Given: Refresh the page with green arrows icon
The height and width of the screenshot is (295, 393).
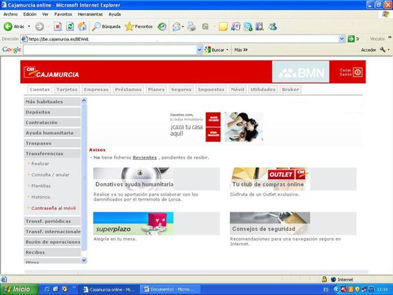Looking at the screenshot, I should (70, 26).
